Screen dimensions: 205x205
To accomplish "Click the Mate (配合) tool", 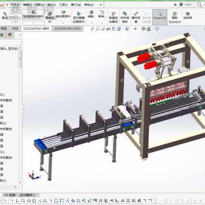I will pos(5,16).
